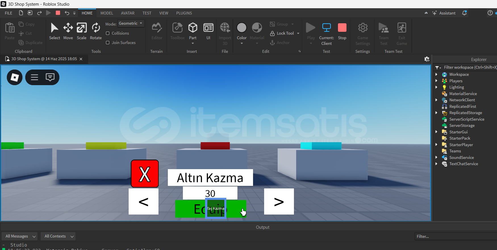
Task: Expand the StarterGui node
Action: coord(437,132)
